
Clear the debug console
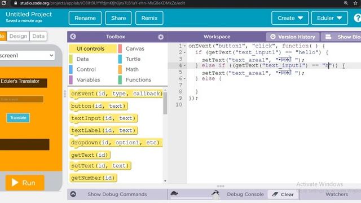(x=283, y=195)
